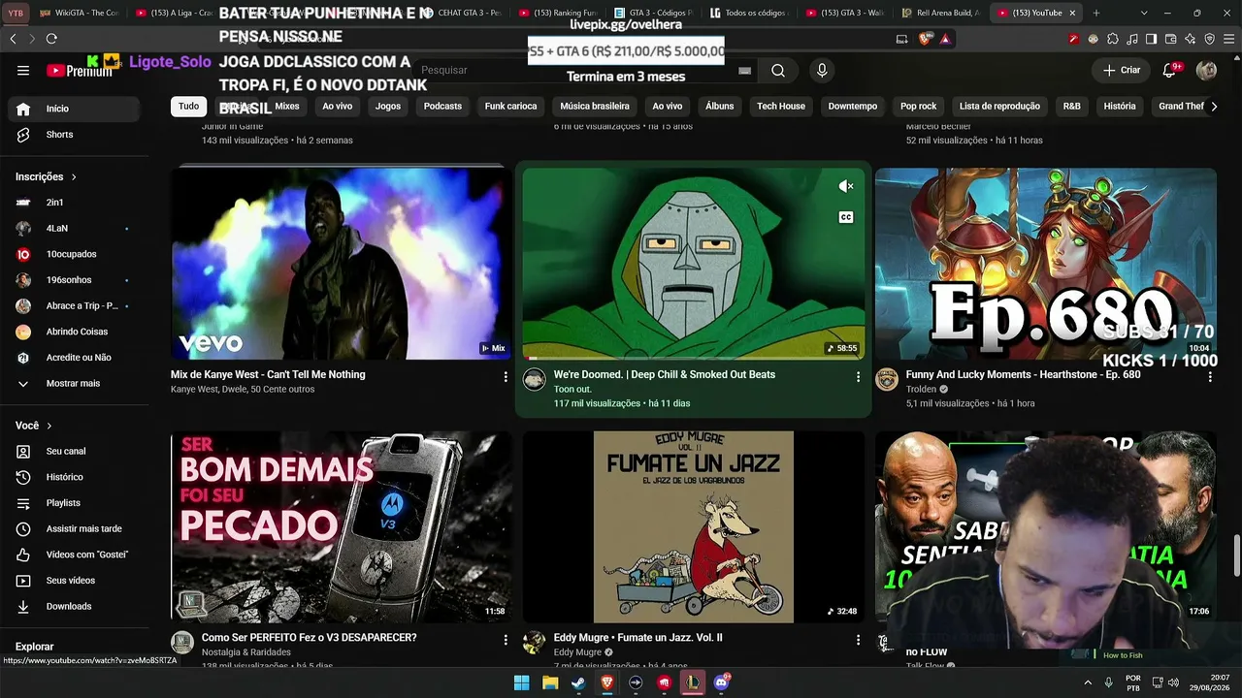Select the Jogos filter chip
This screenshot has height=698, width=1242.
point(388,107)
